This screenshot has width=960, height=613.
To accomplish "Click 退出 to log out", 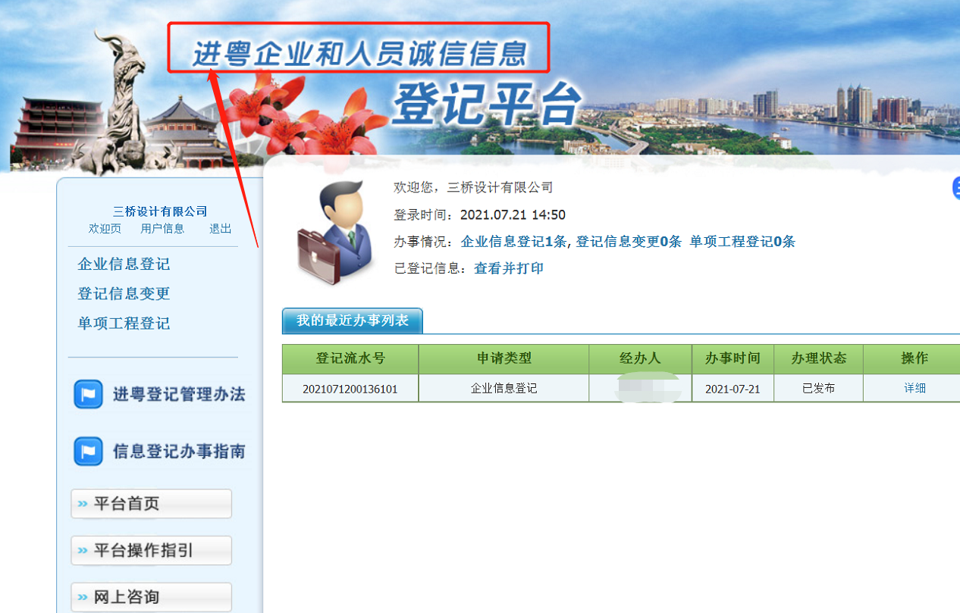I will point(221,229).
